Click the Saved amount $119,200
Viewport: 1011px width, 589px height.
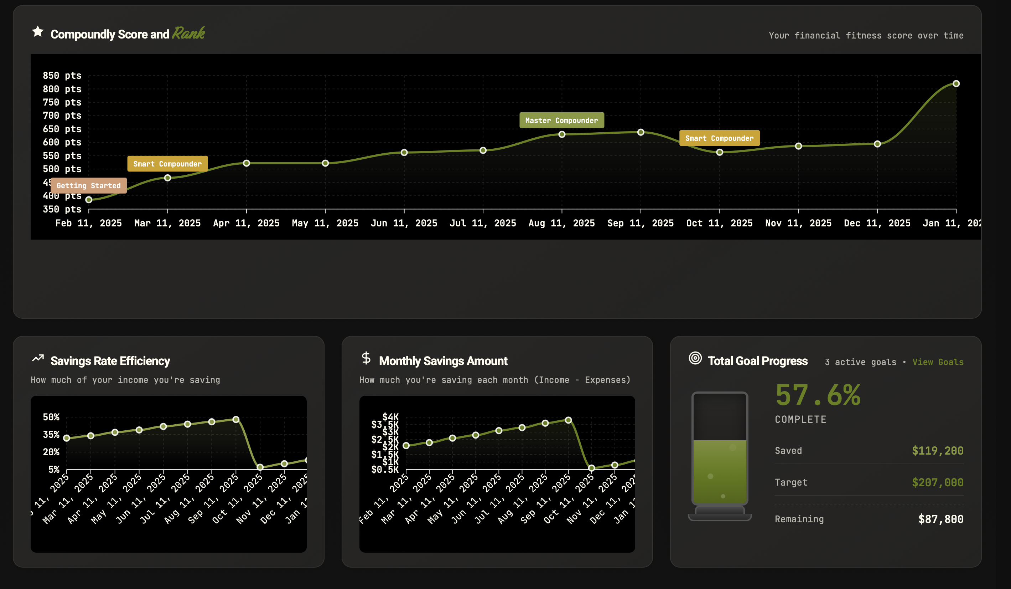(937, 451)
